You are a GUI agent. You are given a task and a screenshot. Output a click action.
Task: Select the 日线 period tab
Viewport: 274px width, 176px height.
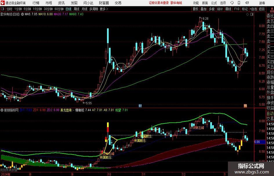pos(68,9)
